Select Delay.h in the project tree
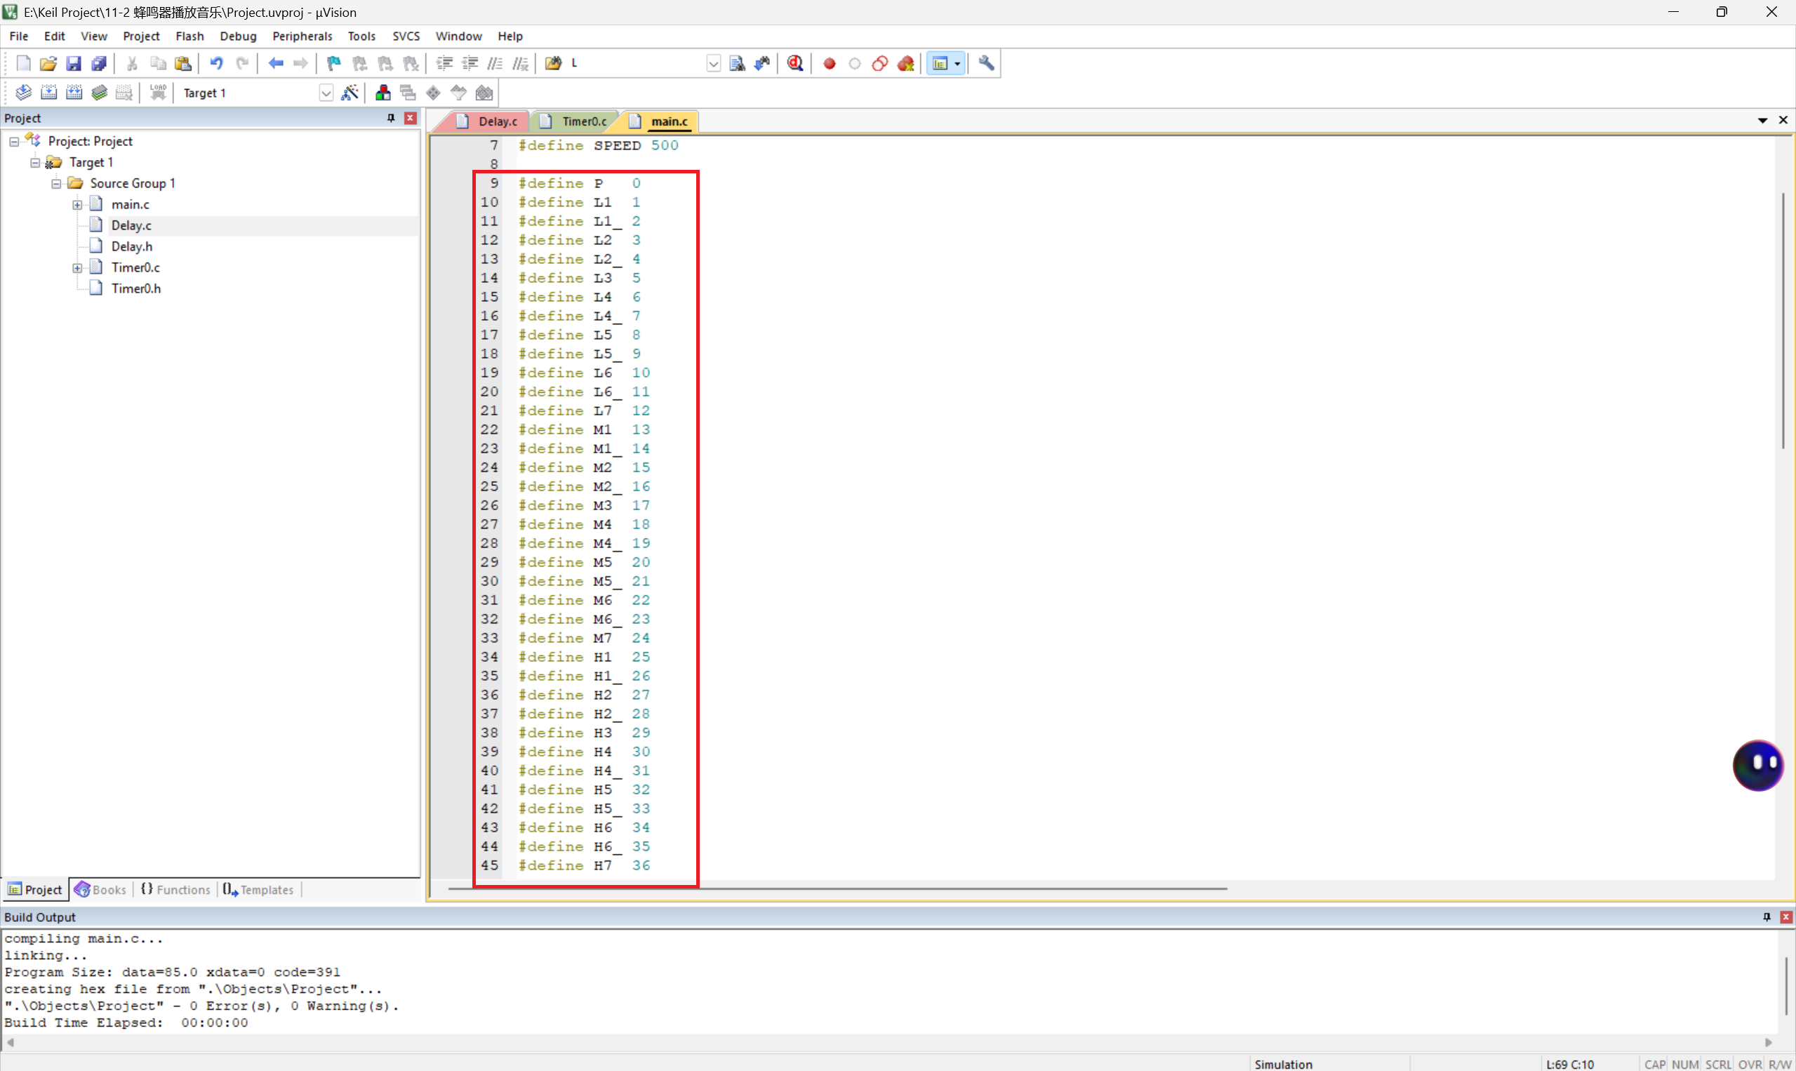This screenshot has width=1796, height=1071. [131, 246]
